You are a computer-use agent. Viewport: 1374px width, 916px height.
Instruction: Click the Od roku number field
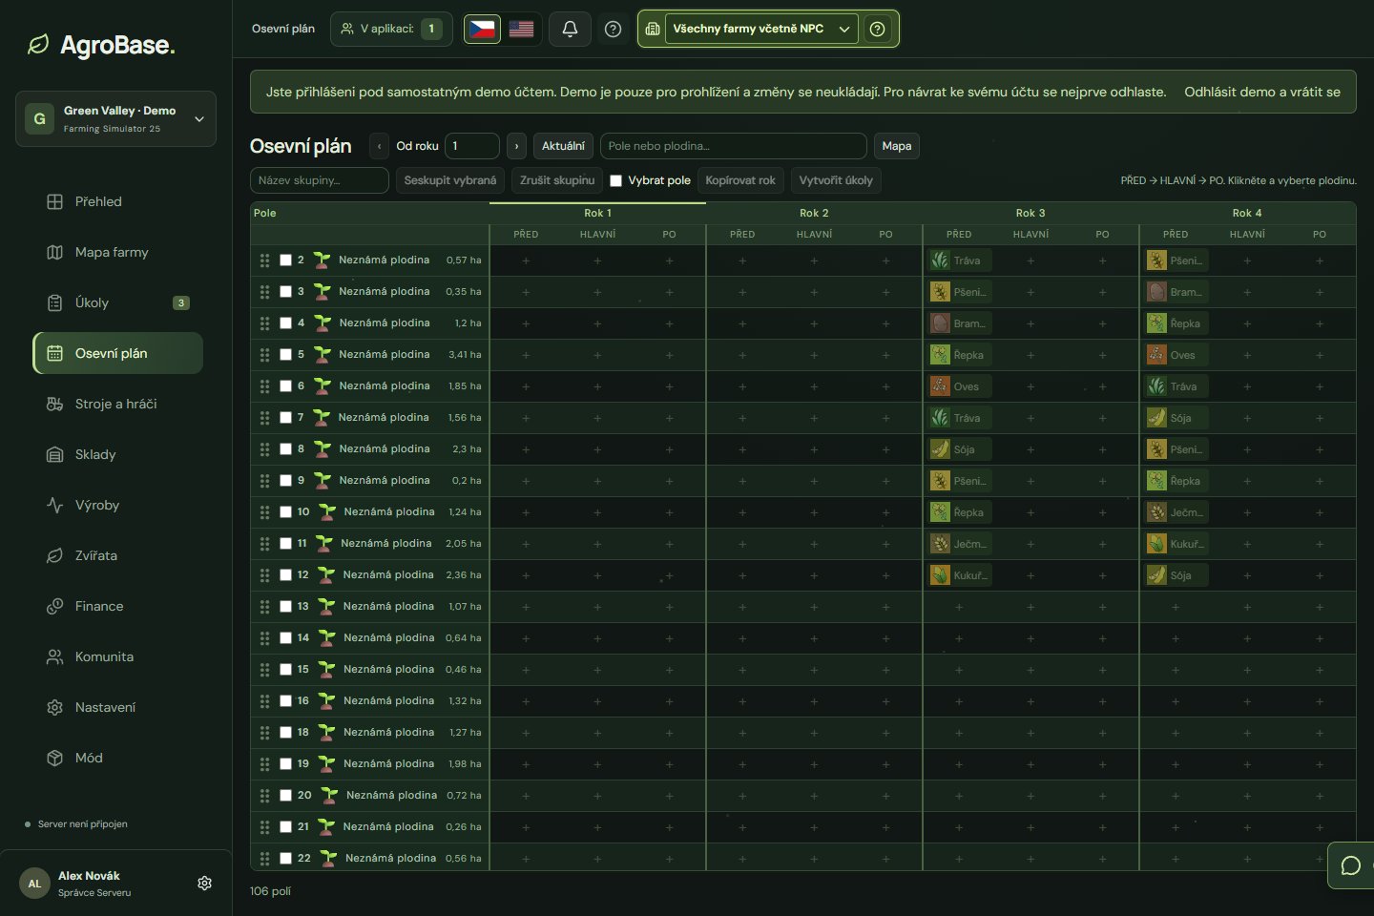click(x=471, y=146)
